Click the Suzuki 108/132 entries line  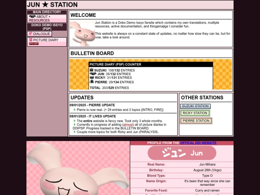tap(112, 70)
